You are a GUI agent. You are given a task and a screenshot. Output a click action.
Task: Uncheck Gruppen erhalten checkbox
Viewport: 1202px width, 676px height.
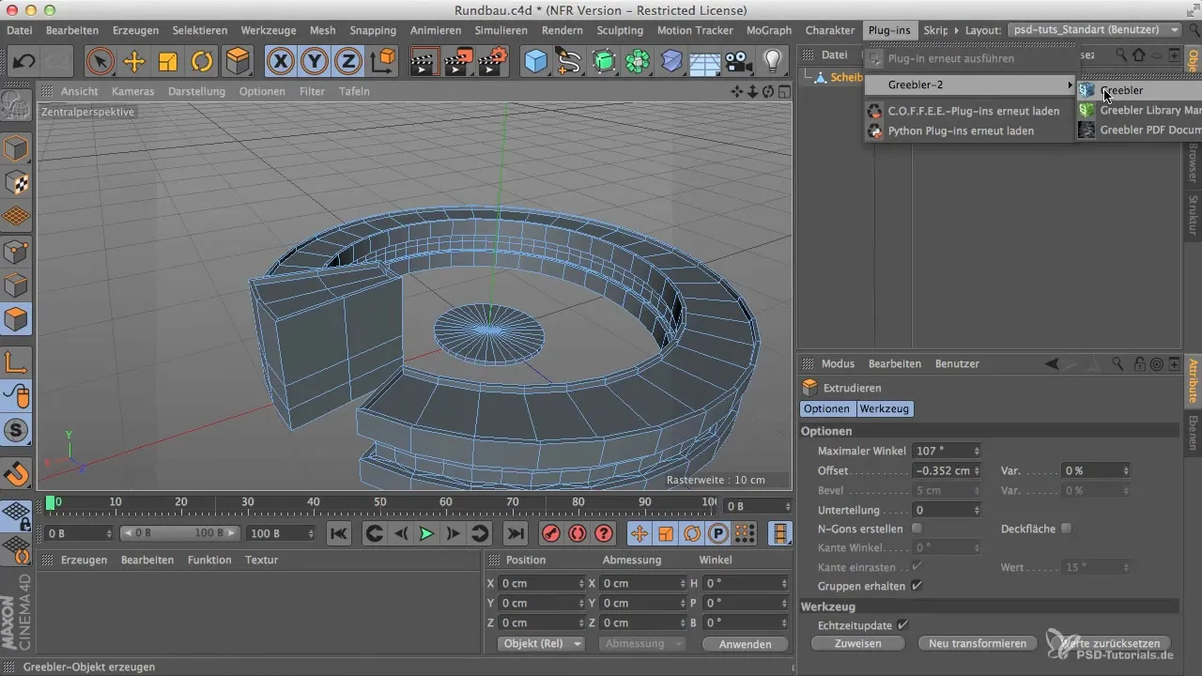tap(917, 586)
